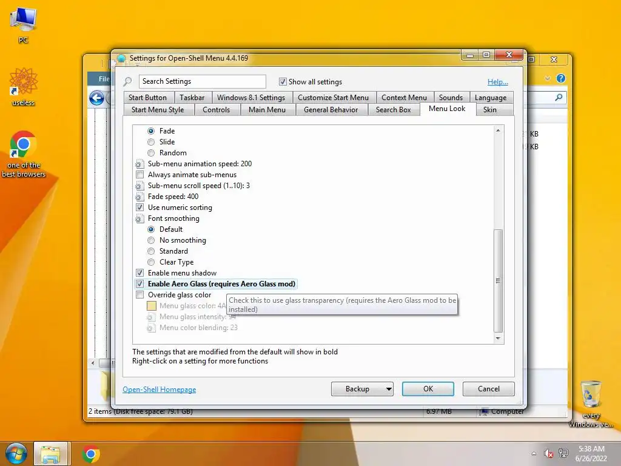The image size is (621, 466).
Task: Click the Open-Shell title bar shell icon
Action: [x=121, y=58]
